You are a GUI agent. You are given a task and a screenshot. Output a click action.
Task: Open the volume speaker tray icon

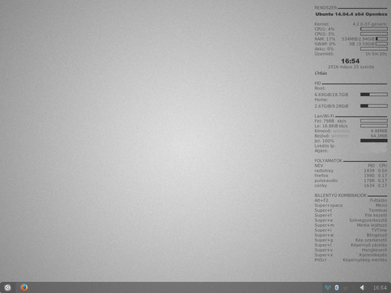click(362, 288)
